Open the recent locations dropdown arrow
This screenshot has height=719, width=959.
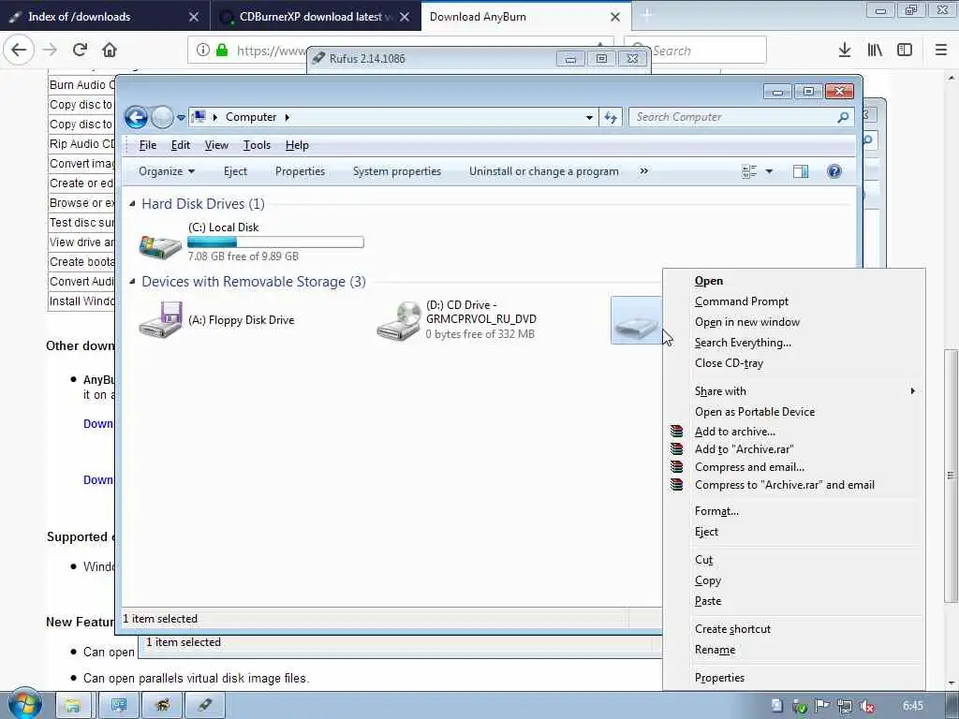[181, 117]
